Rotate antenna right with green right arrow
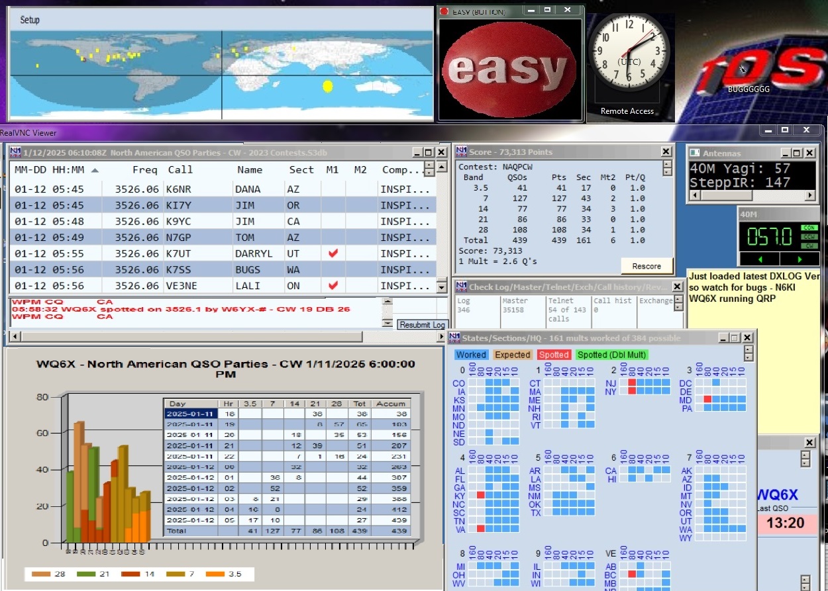828x591 pixels. tap(799, 258)
